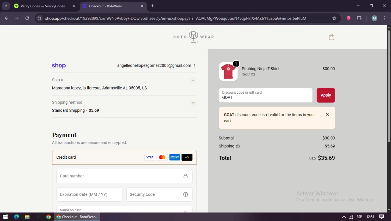Click the Shop pay logo
This screenshot has width=391, height=221.
[x=59, y=65]
